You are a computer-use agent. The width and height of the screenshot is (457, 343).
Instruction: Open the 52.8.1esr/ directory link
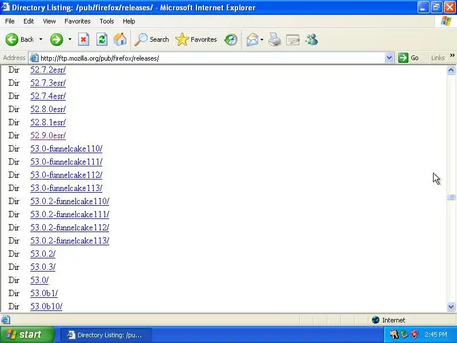tap(48, 122)
